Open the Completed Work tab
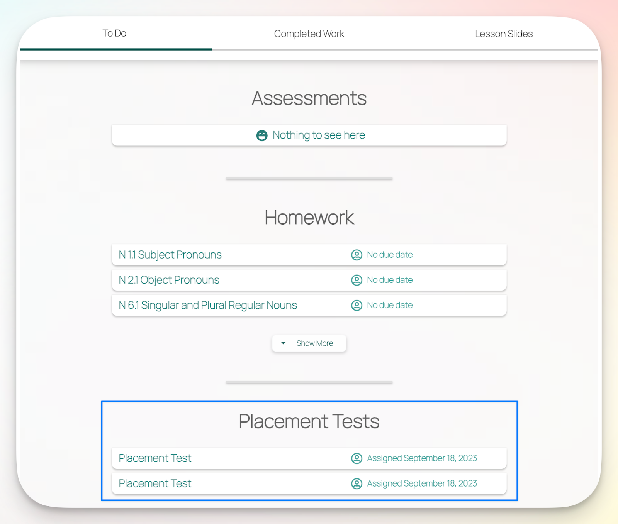Image resolution: width=618 pixels, height=524 pixels. coord(309,34)
